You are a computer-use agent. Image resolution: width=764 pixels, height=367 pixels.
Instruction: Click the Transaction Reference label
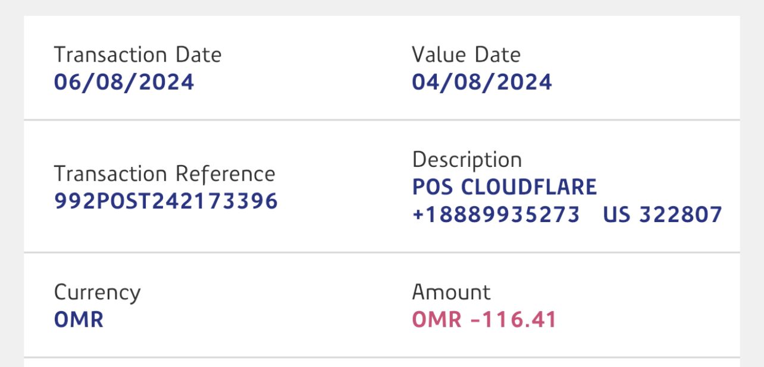click(x=164, y=174)
